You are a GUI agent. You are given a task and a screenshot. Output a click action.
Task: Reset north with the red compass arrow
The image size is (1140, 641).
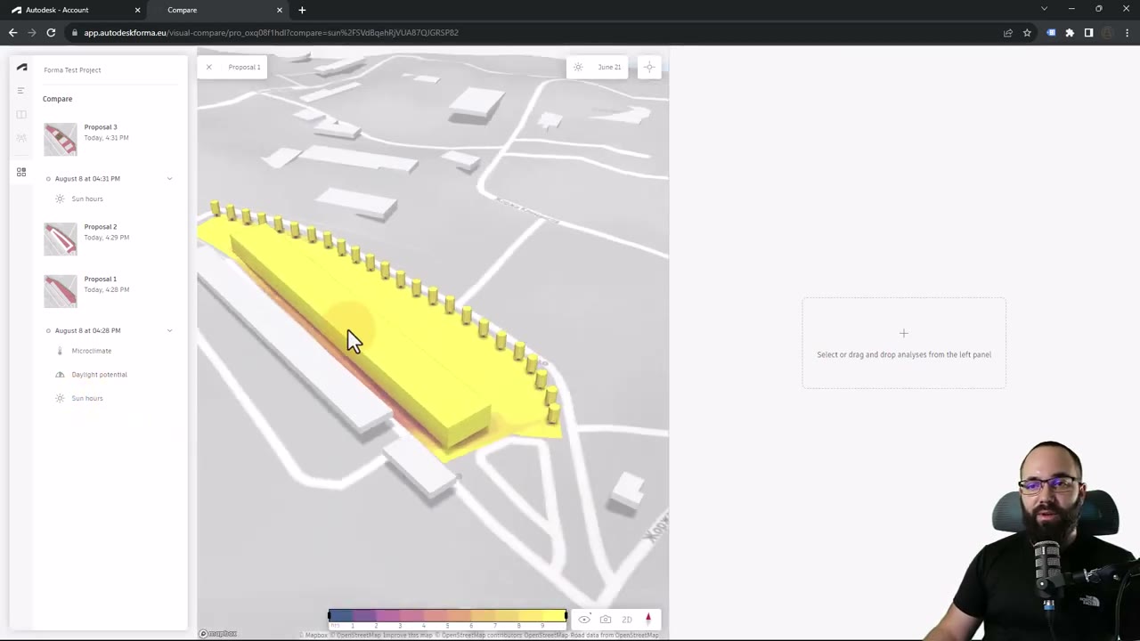648,618
